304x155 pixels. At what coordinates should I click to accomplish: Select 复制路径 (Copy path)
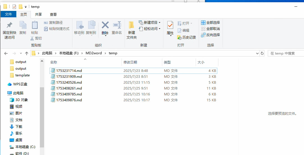53,23
